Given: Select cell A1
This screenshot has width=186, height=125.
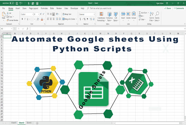Looking at the screenshot, I should pyautogui.click(x=7, y=36).
